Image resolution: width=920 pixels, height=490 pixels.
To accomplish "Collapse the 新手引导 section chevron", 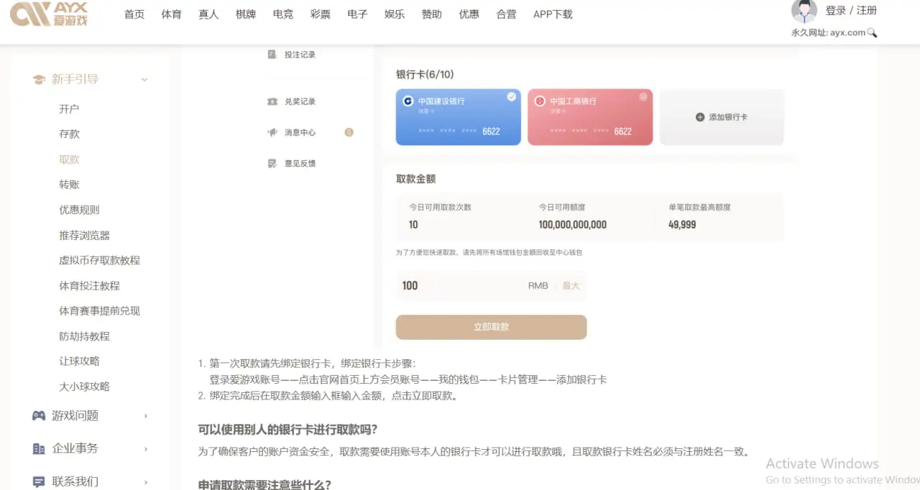I will 144,79.
